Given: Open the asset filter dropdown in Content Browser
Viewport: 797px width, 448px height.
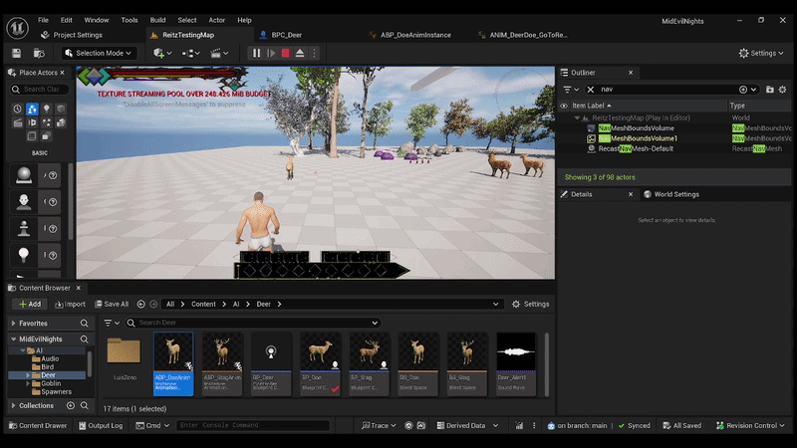Looking at the screenshot, I should coord(112,323).
